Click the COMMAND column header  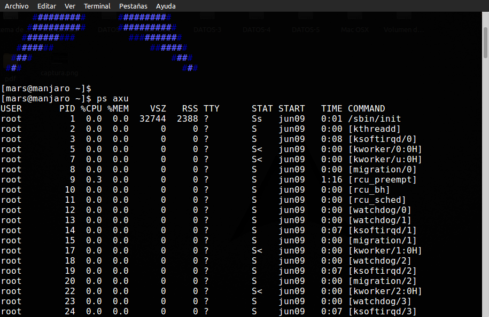(366, 109)
